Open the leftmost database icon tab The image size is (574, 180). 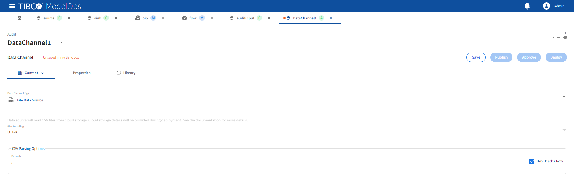coord(19,18)
